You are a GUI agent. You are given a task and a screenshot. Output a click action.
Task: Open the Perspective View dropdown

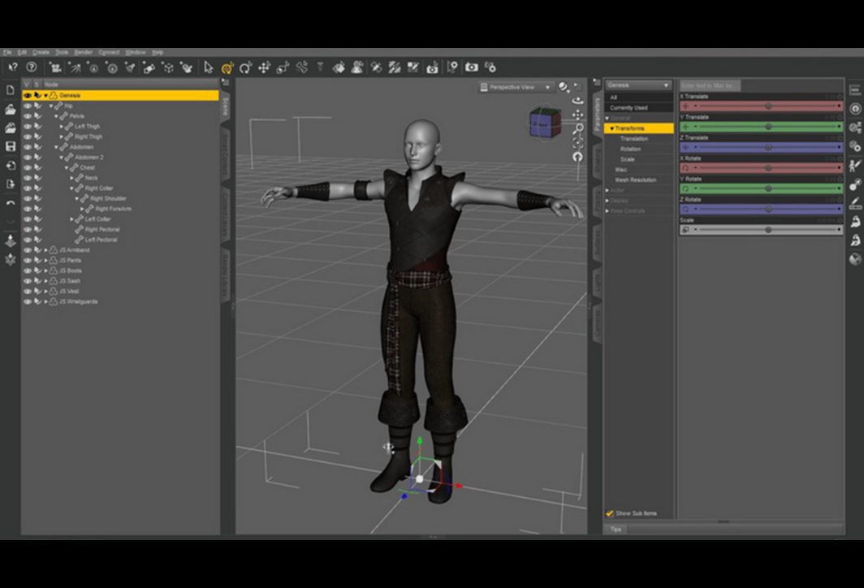point(516,87)
